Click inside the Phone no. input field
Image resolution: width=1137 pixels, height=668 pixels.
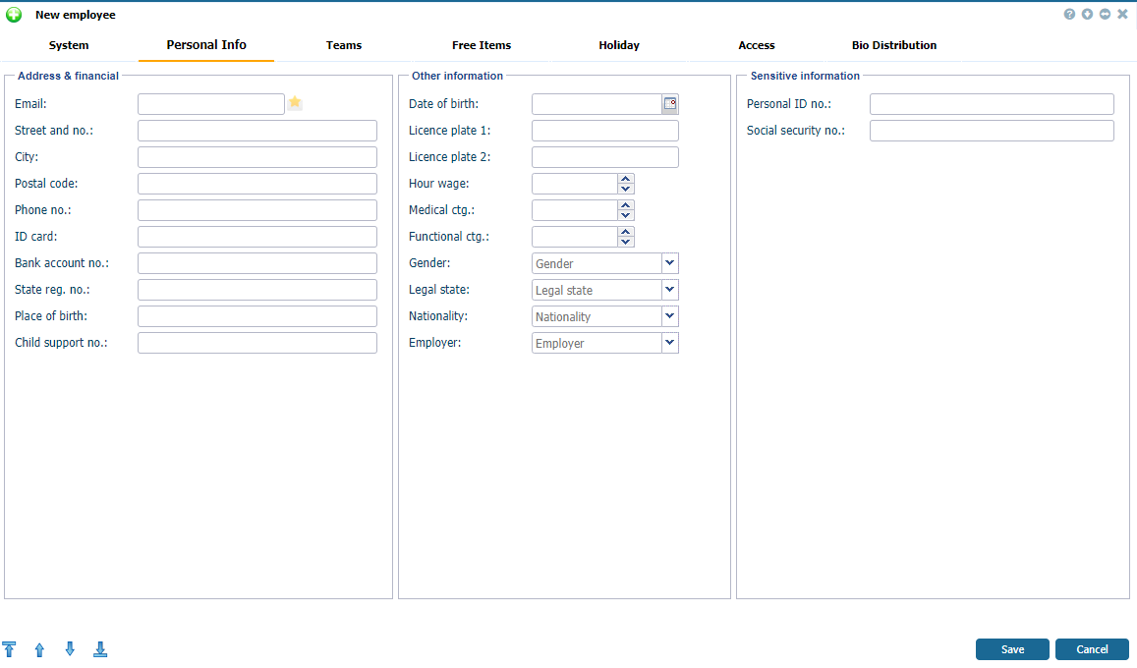click(256, 209)
